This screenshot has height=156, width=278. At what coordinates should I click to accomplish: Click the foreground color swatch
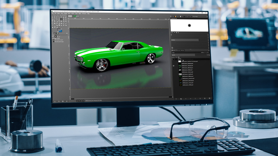[59, 30]
